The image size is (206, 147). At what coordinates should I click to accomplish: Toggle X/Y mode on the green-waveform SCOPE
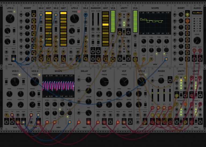pyautogui.click(x=159, y=50)
